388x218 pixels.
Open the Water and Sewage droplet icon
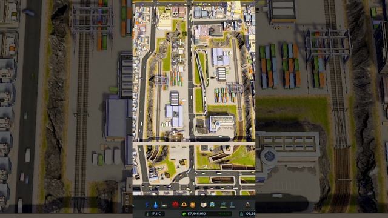tap(156, 205)
